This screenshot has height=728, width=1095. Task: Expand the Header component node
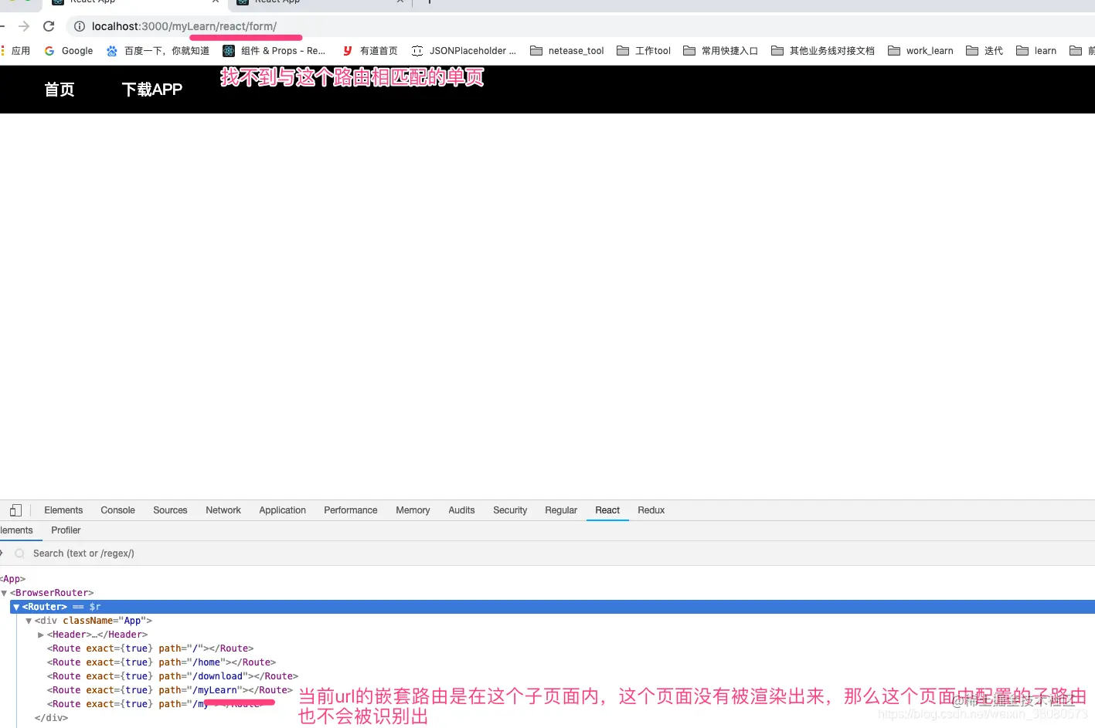click(41, 635)
